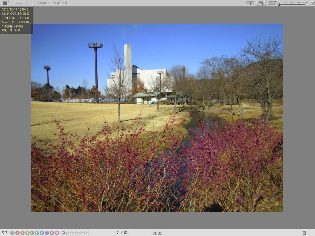
Task: Go to previous image arrow
Action: (155, 233)
